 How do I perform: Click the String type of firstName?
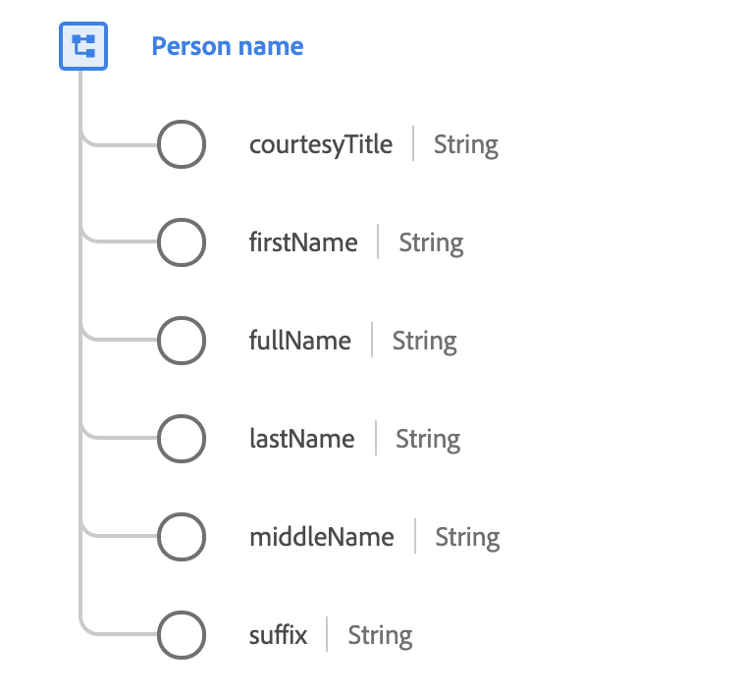coord(431,243)
